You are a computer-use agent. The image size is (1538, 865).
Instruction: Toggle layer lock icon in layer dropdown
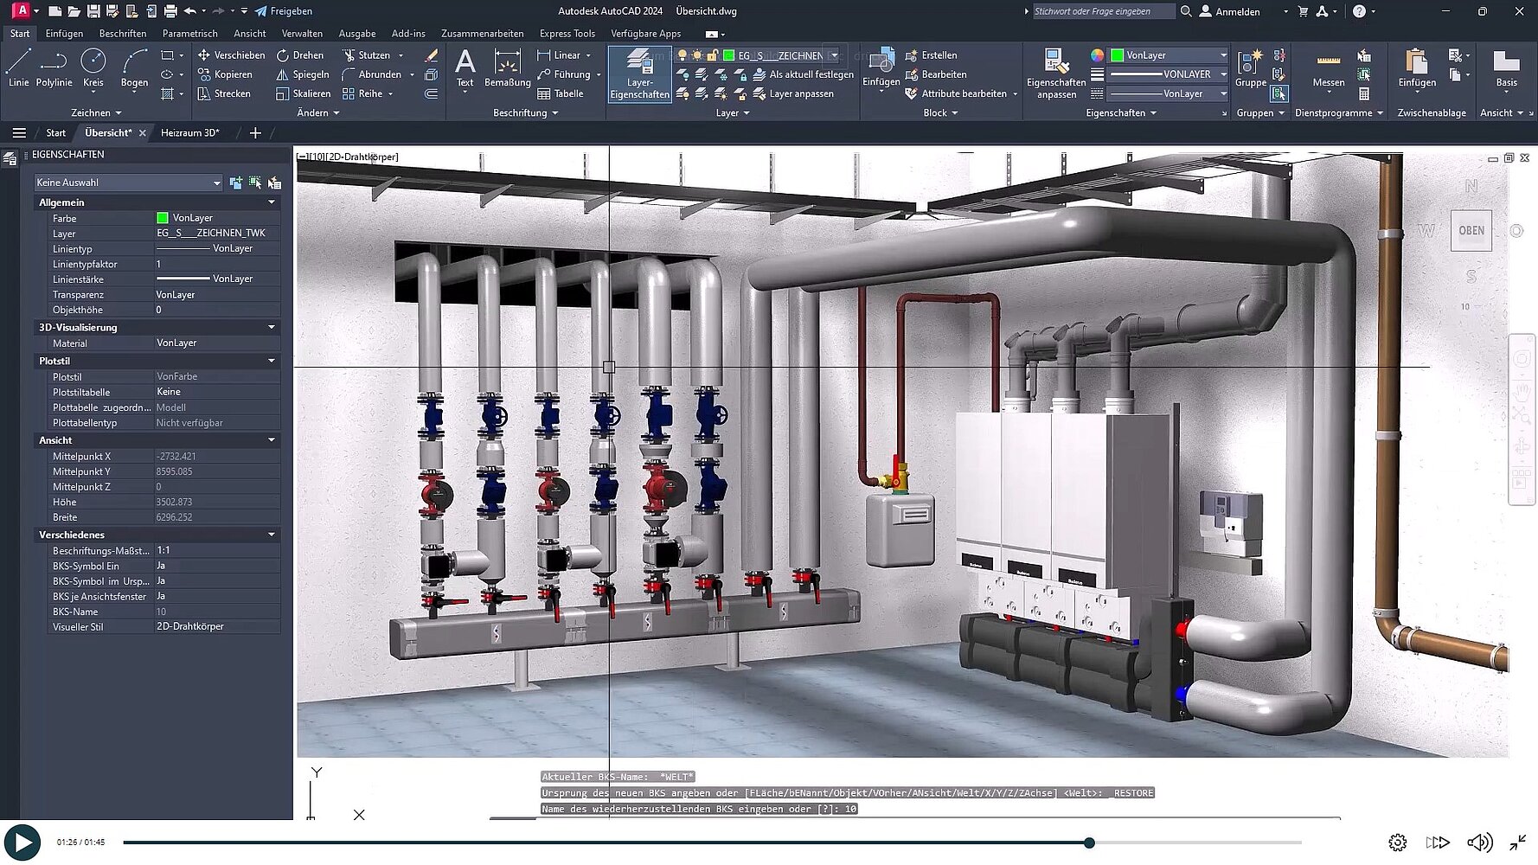point(713,55)
